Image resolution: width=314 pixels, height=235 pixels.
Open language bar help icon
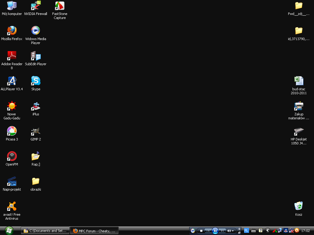(x=260, y=231)
